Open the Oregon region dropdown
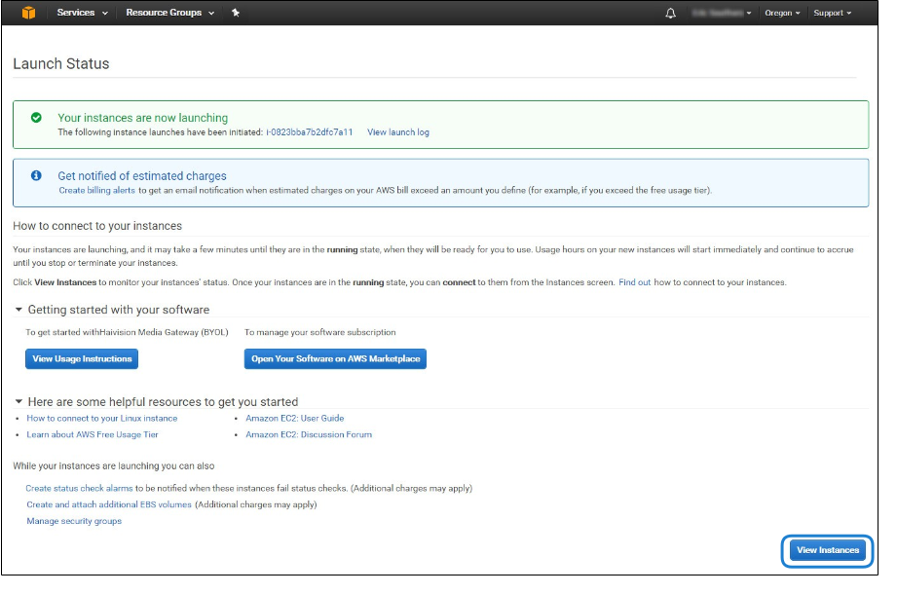Screen dimensions: 897x594 coord(782,13)
